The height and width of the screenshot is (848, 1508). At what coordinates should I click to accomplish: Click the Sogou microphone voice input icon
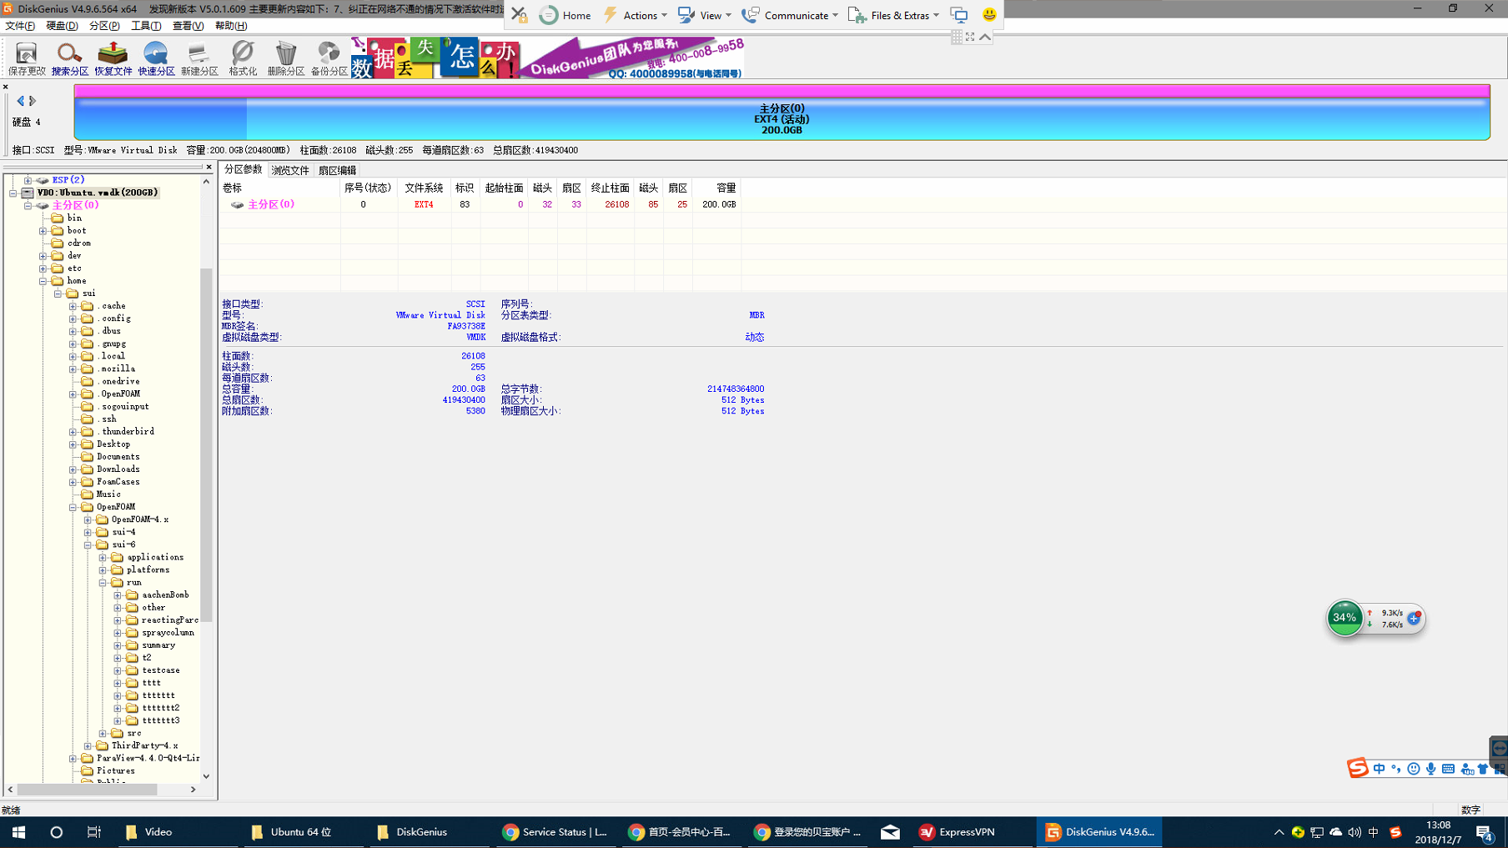point(1431,769)
